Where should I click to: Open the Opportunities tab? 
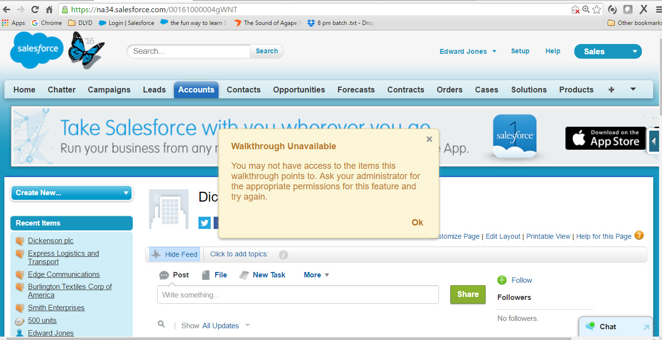pyautogui.click(x=298, y=90)
